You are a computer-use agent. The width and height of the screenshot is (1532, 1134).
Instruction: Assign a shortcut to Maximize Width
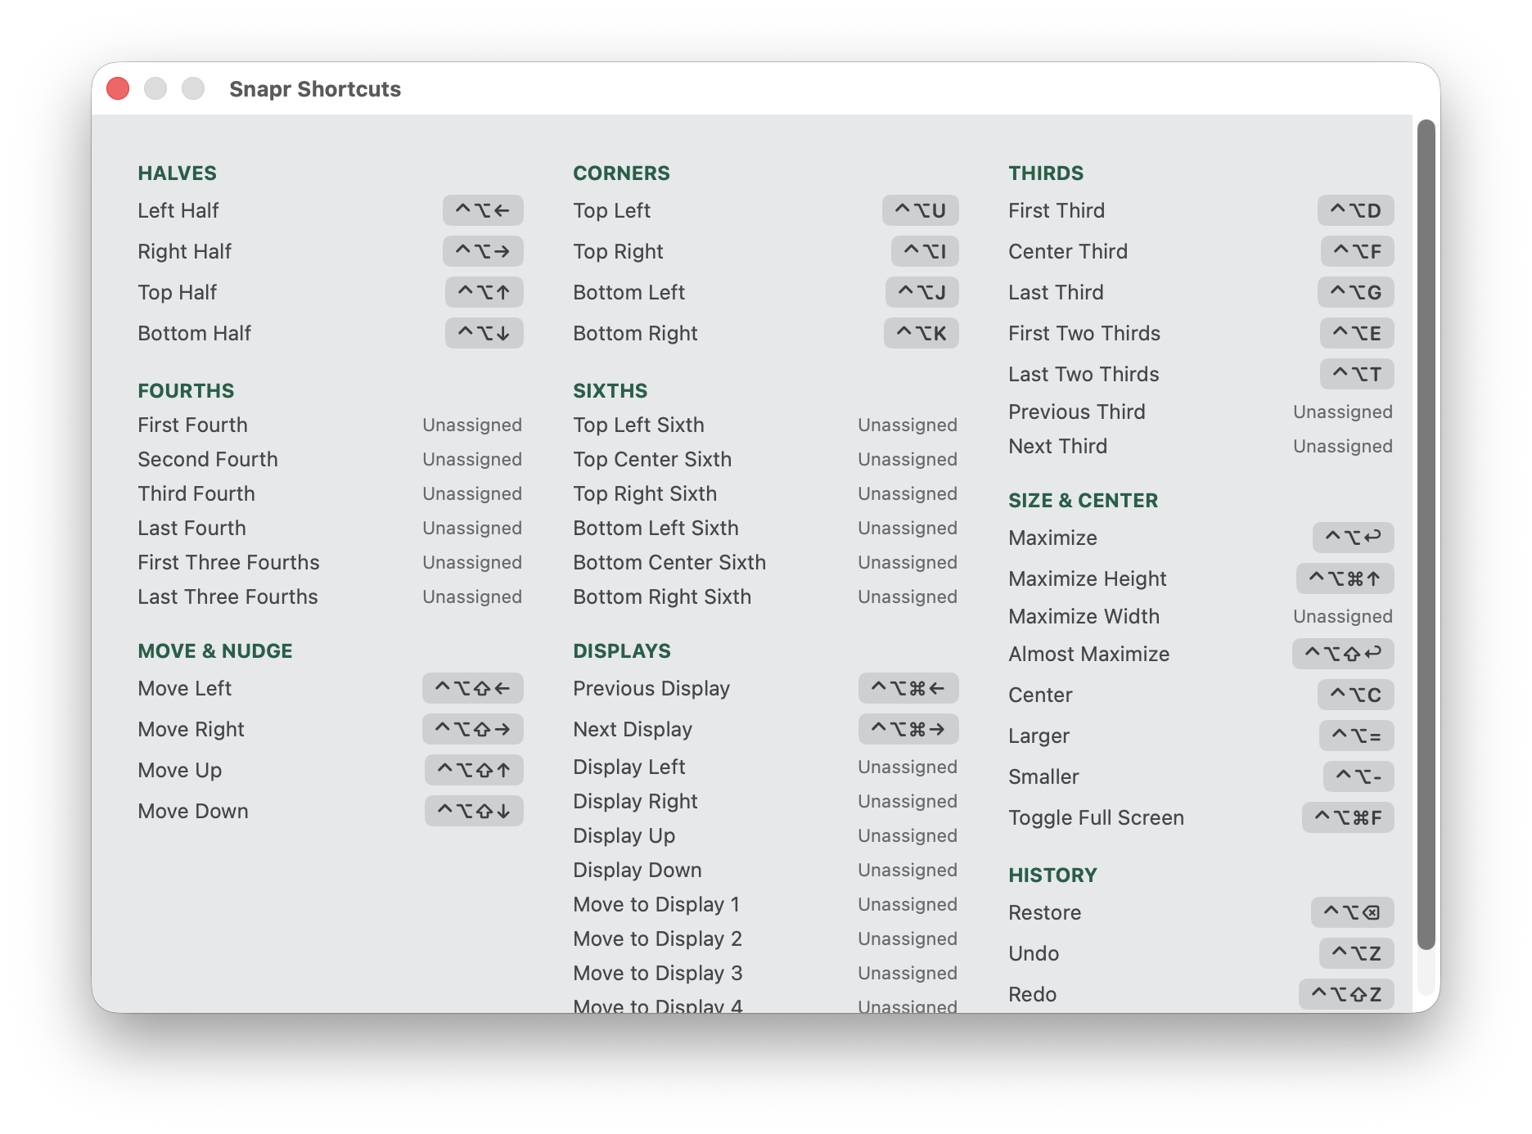point(1343,616)
